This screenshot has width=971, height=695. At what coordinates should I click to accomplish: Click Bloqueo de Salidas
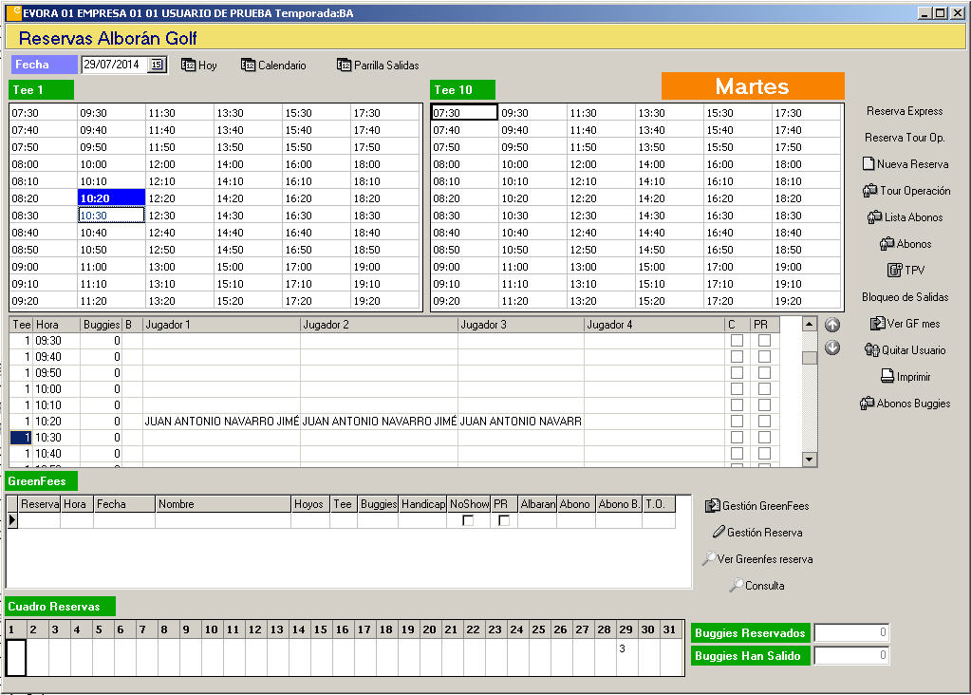(905, 297)
